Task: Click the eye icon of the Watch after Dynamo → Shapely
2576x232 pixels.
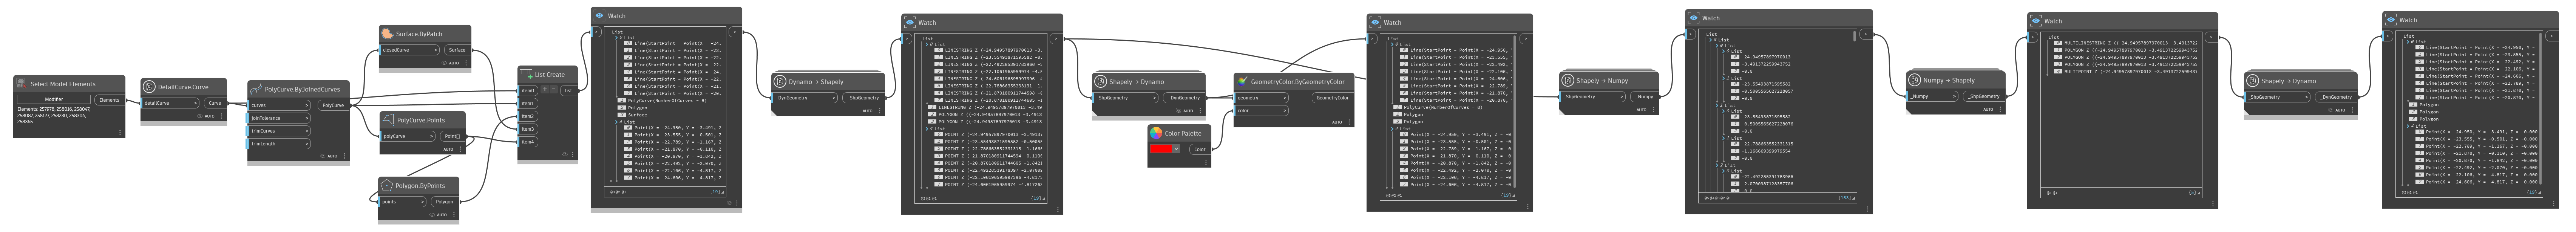Action: point(909,22)
